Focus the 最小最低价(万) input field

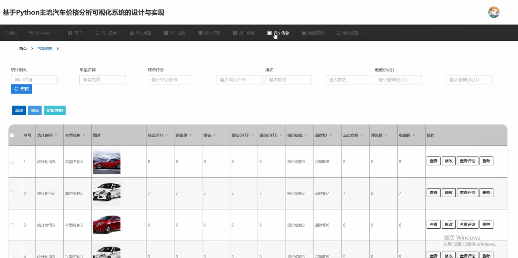pyautogui.click(x=398, y=80)
